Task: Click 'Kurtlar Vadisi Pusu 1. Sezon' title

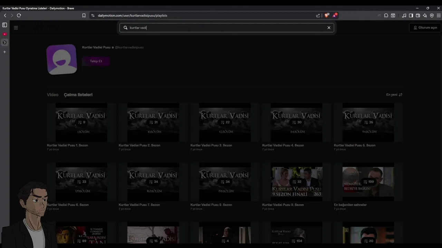Action: click(x=67, y=145)
